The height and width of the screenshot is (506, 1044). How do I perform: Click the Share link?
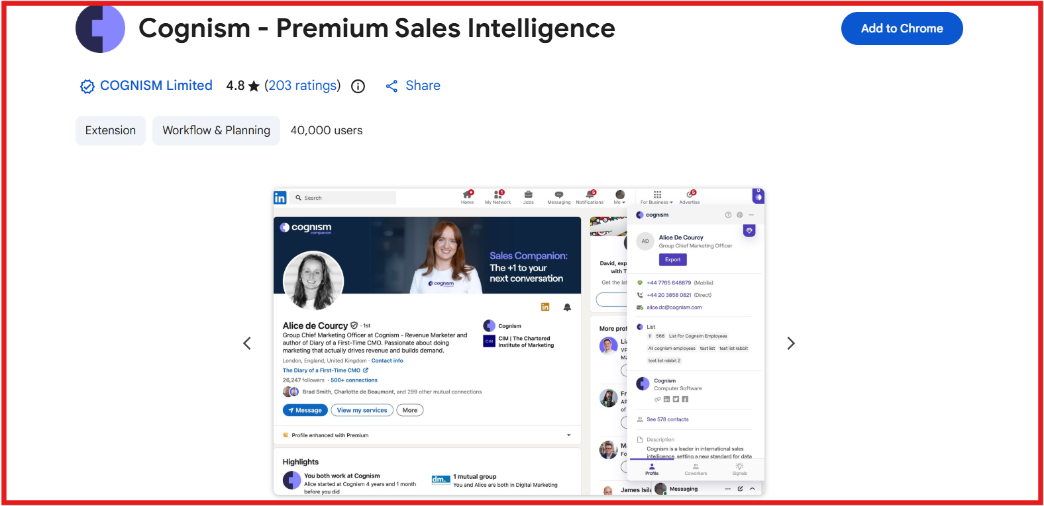tap(413, 86)
